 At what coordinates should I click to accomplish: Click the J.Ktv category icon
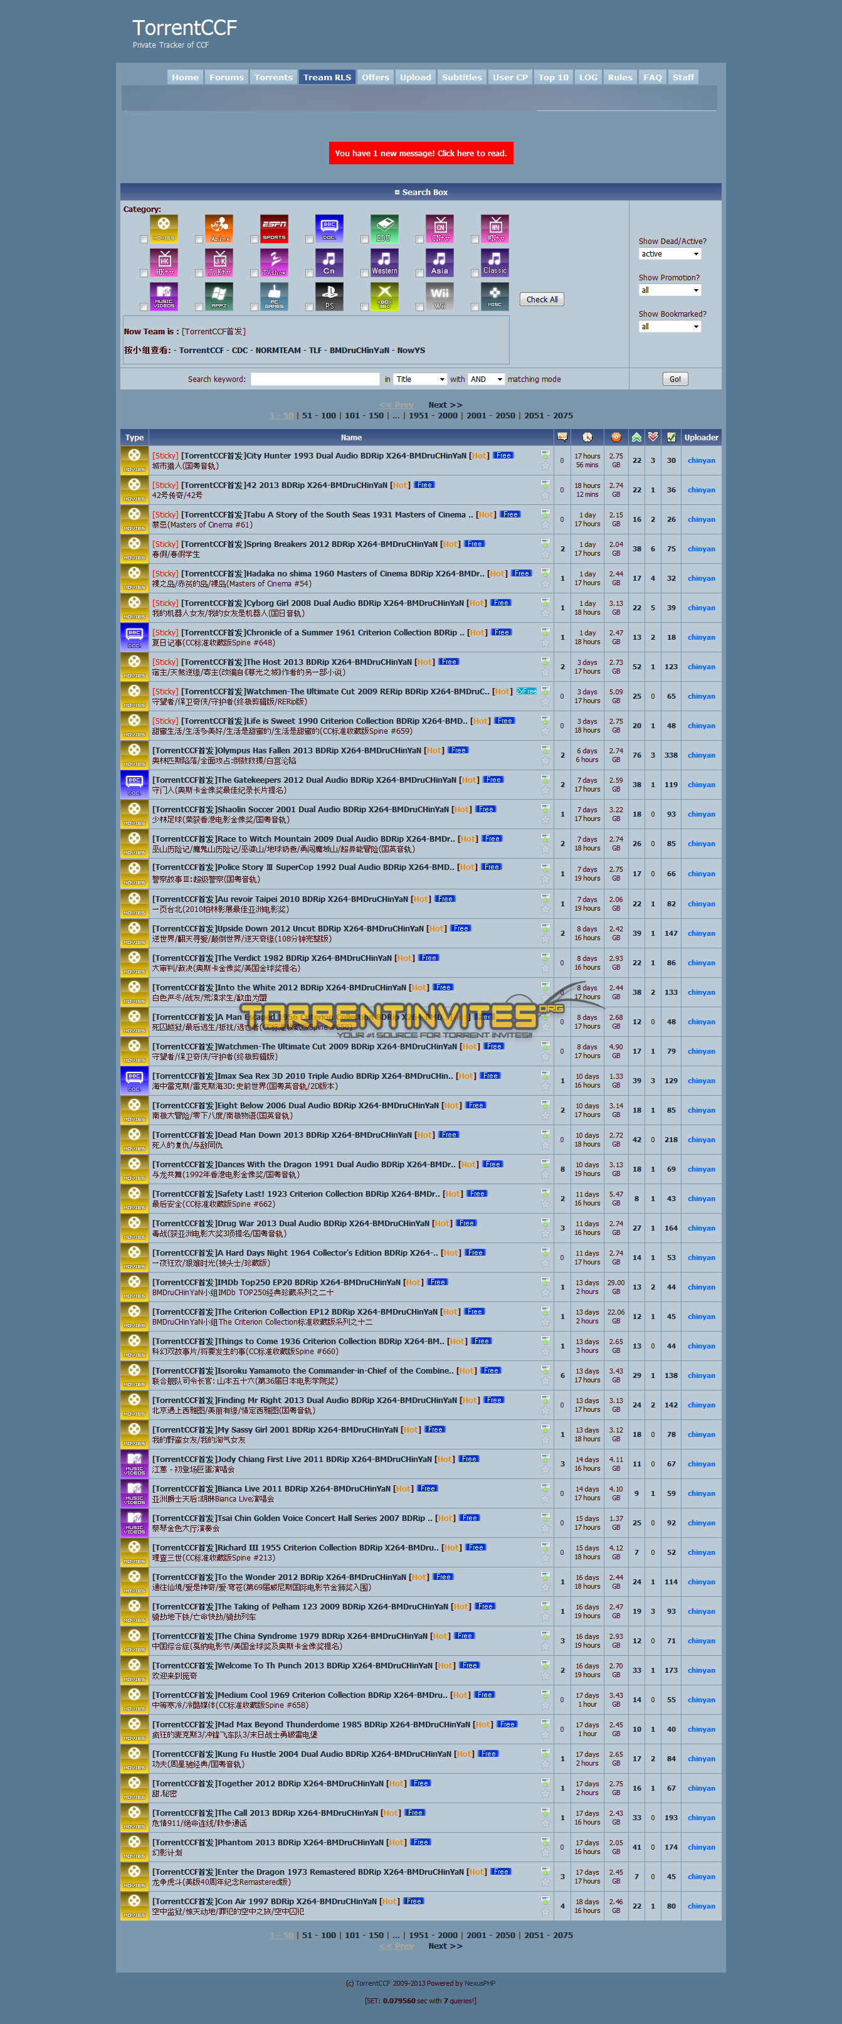pos(219,262)
